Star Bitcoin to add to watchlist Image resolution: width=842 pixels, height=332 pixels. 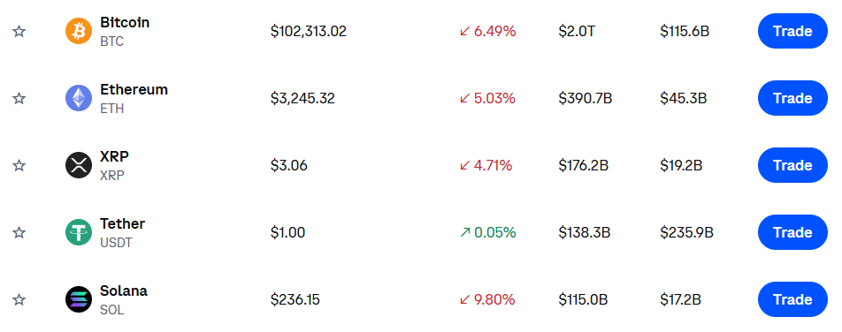[x=19, y=31]
